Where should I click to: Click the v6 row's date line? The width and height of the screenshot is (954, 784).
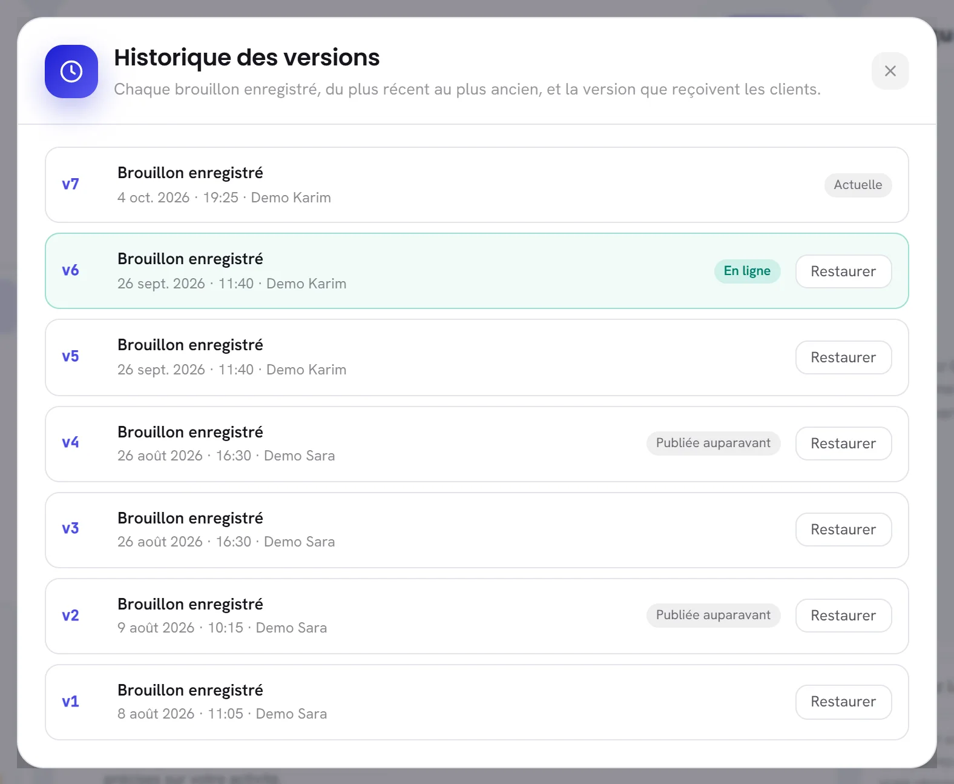coord(232,284)
